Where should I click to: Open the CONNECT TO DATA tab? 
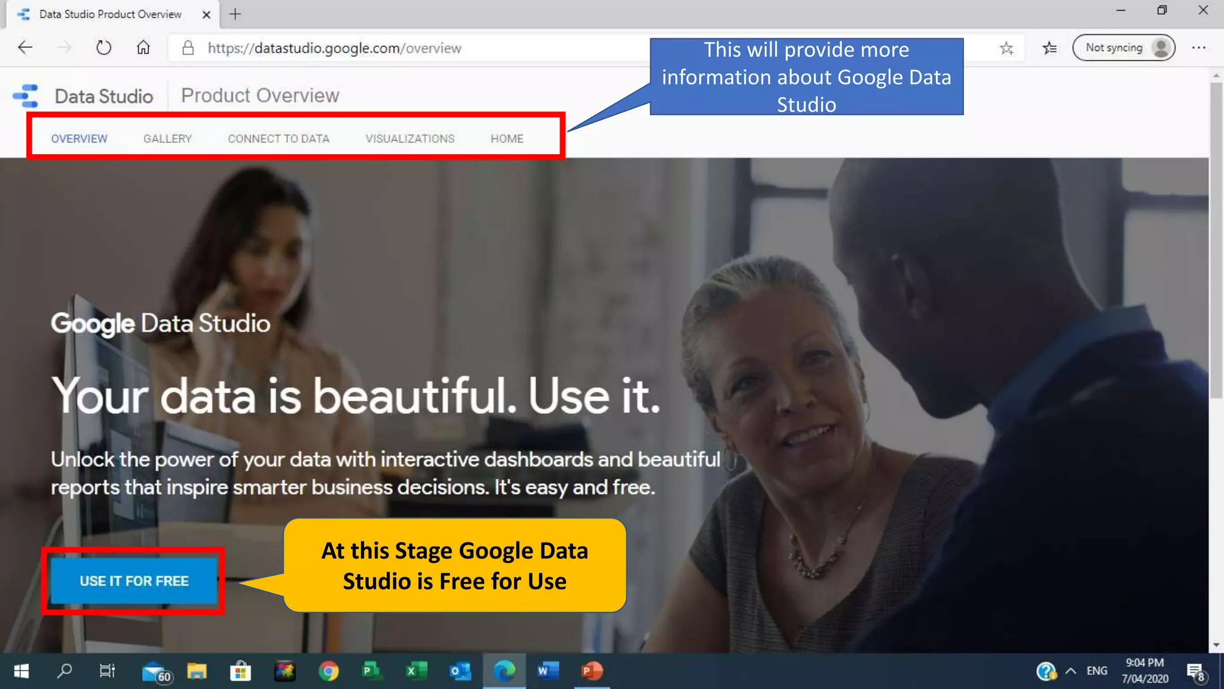279,139
